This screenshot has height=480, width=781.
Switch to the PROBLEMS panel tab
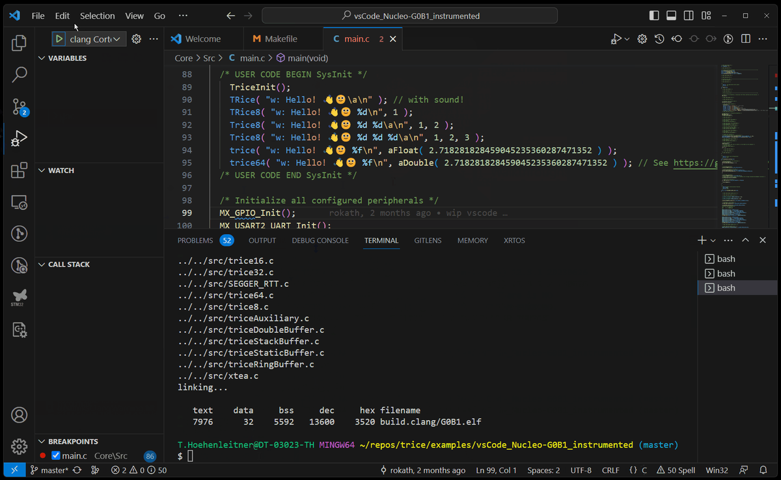[205, 241]
